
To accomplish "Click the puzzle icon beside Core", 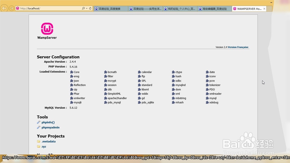I will (x=72, y=72).
